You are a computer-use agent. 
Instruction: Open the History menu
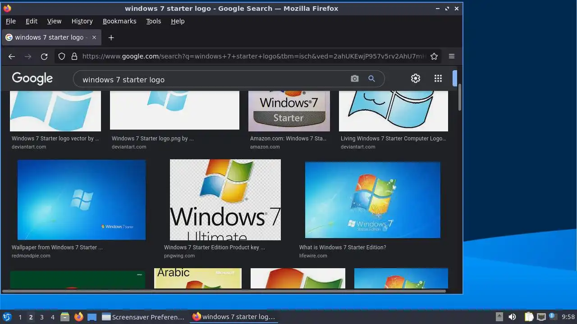82,21
